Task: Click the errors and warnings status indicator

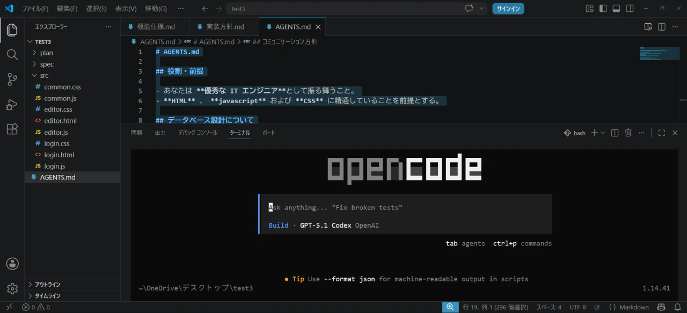Action: pos(35,307)
